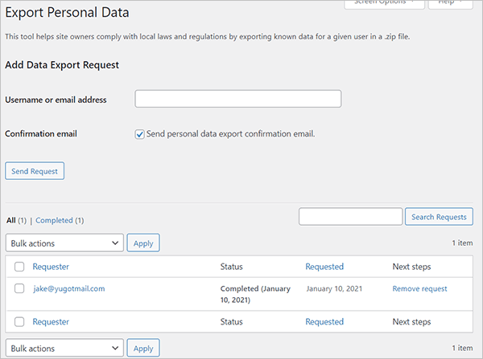Viewport: 483px width, 359px height.
Task: Sort by Requested column in footer
Action: [324, 321]
